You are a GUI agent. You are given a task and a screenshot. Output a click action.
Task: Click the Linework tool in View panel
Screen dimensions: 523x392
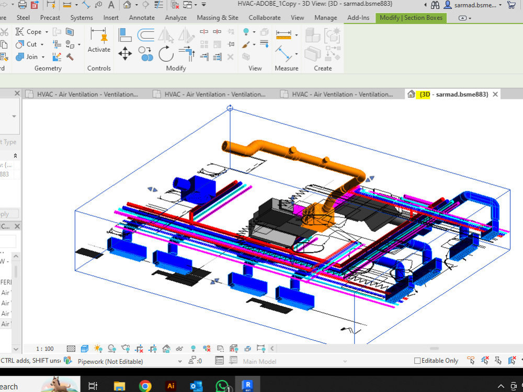coord(264,44)
